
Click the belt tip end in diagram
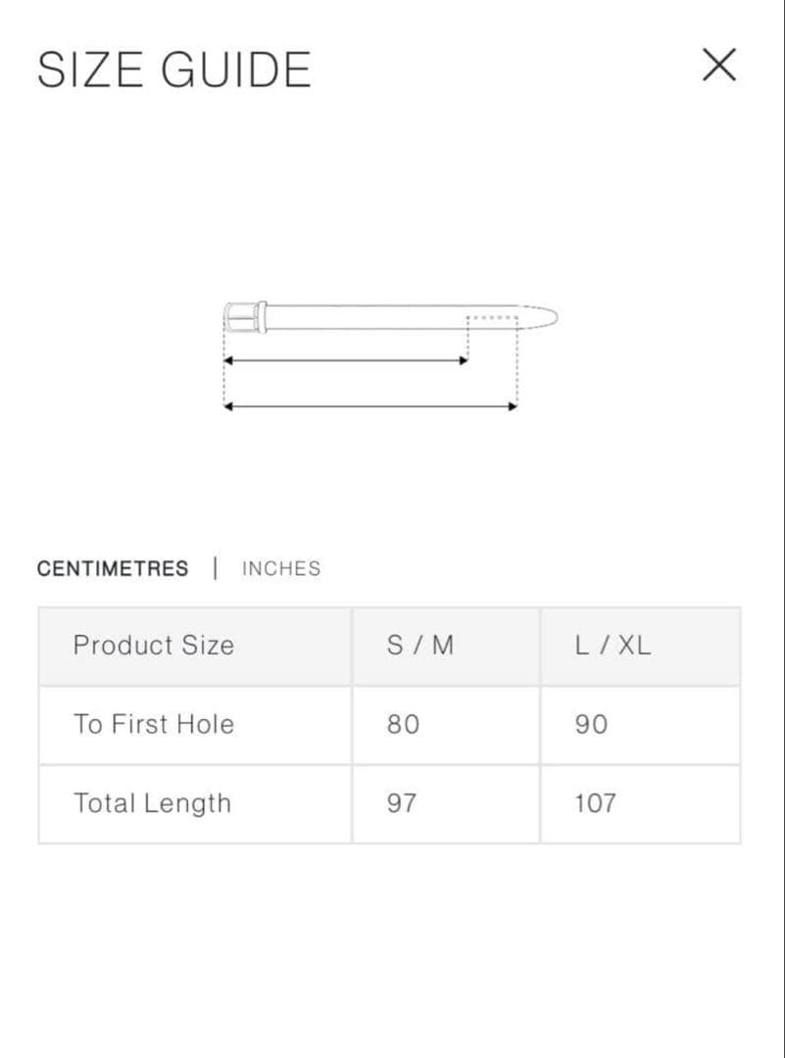tap(545, 316)
